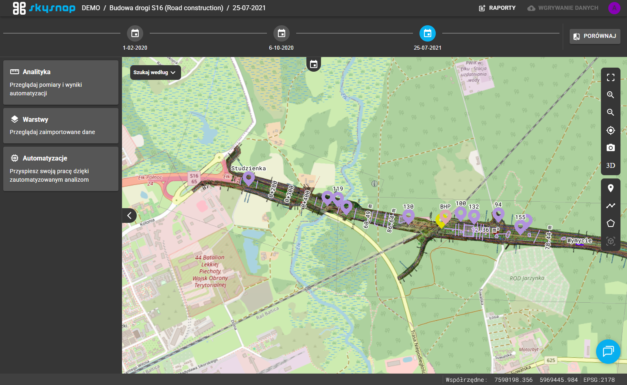The width and height of the screenshot is (627, 385).
Task: Open the chat support widget
Action: (608, 351)
